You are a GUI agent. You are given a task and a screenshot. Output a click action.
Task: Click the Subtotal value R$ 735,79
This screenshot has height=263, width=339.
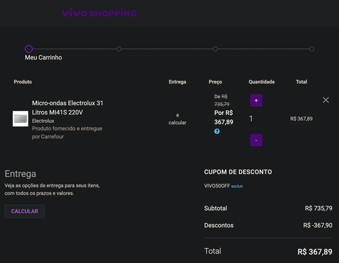click(x=319, y=208)
